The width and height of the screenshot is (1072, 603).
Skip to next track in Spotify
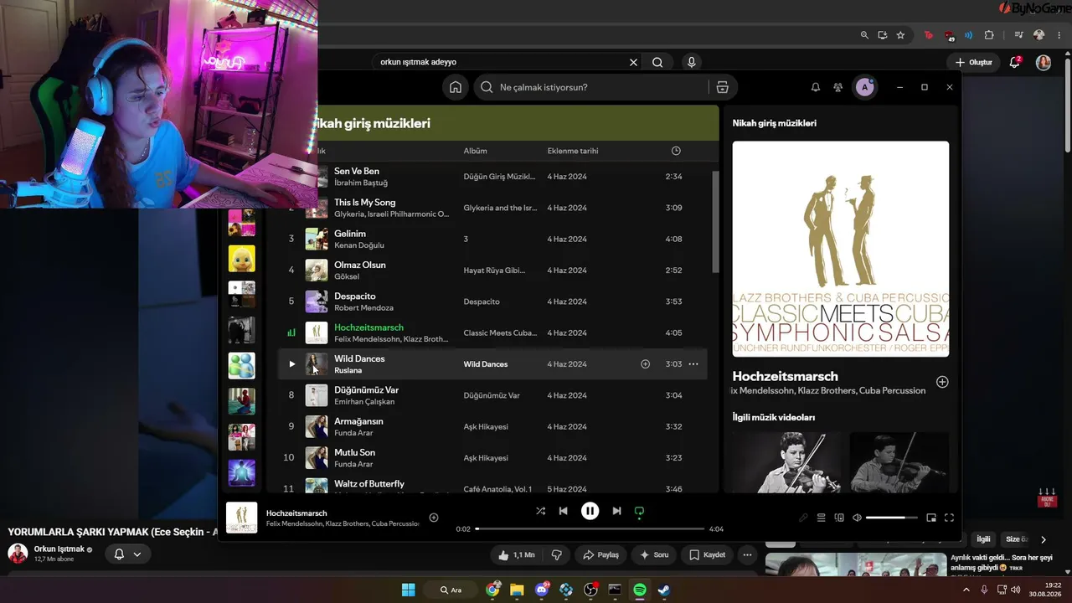[616, 511]
